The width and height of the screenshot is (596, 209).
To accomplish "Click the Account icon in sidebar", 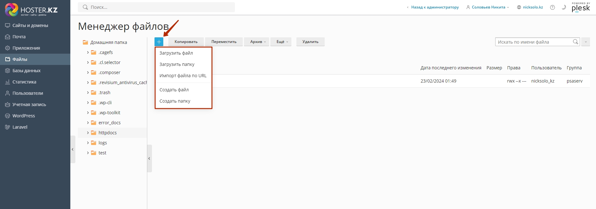I will (x=8, y=104).
